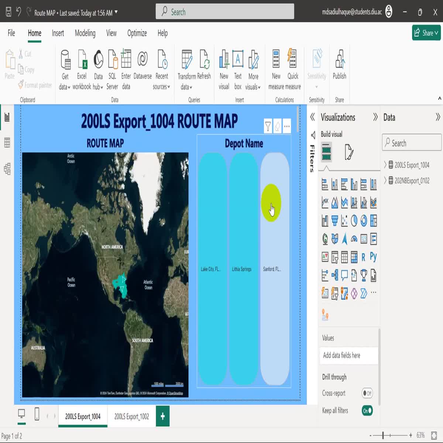The height and width of the screenshot is (443, 443).
Task: Select the map (globe) visualization icon
Action: point(325,239)
